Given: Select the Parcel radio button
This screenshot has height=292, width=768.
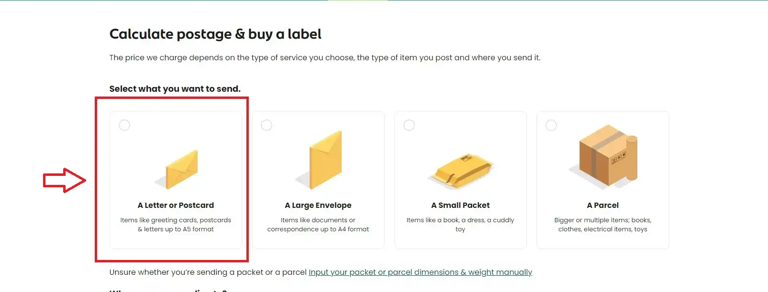Looking at the screenshot, I should 551,125.
